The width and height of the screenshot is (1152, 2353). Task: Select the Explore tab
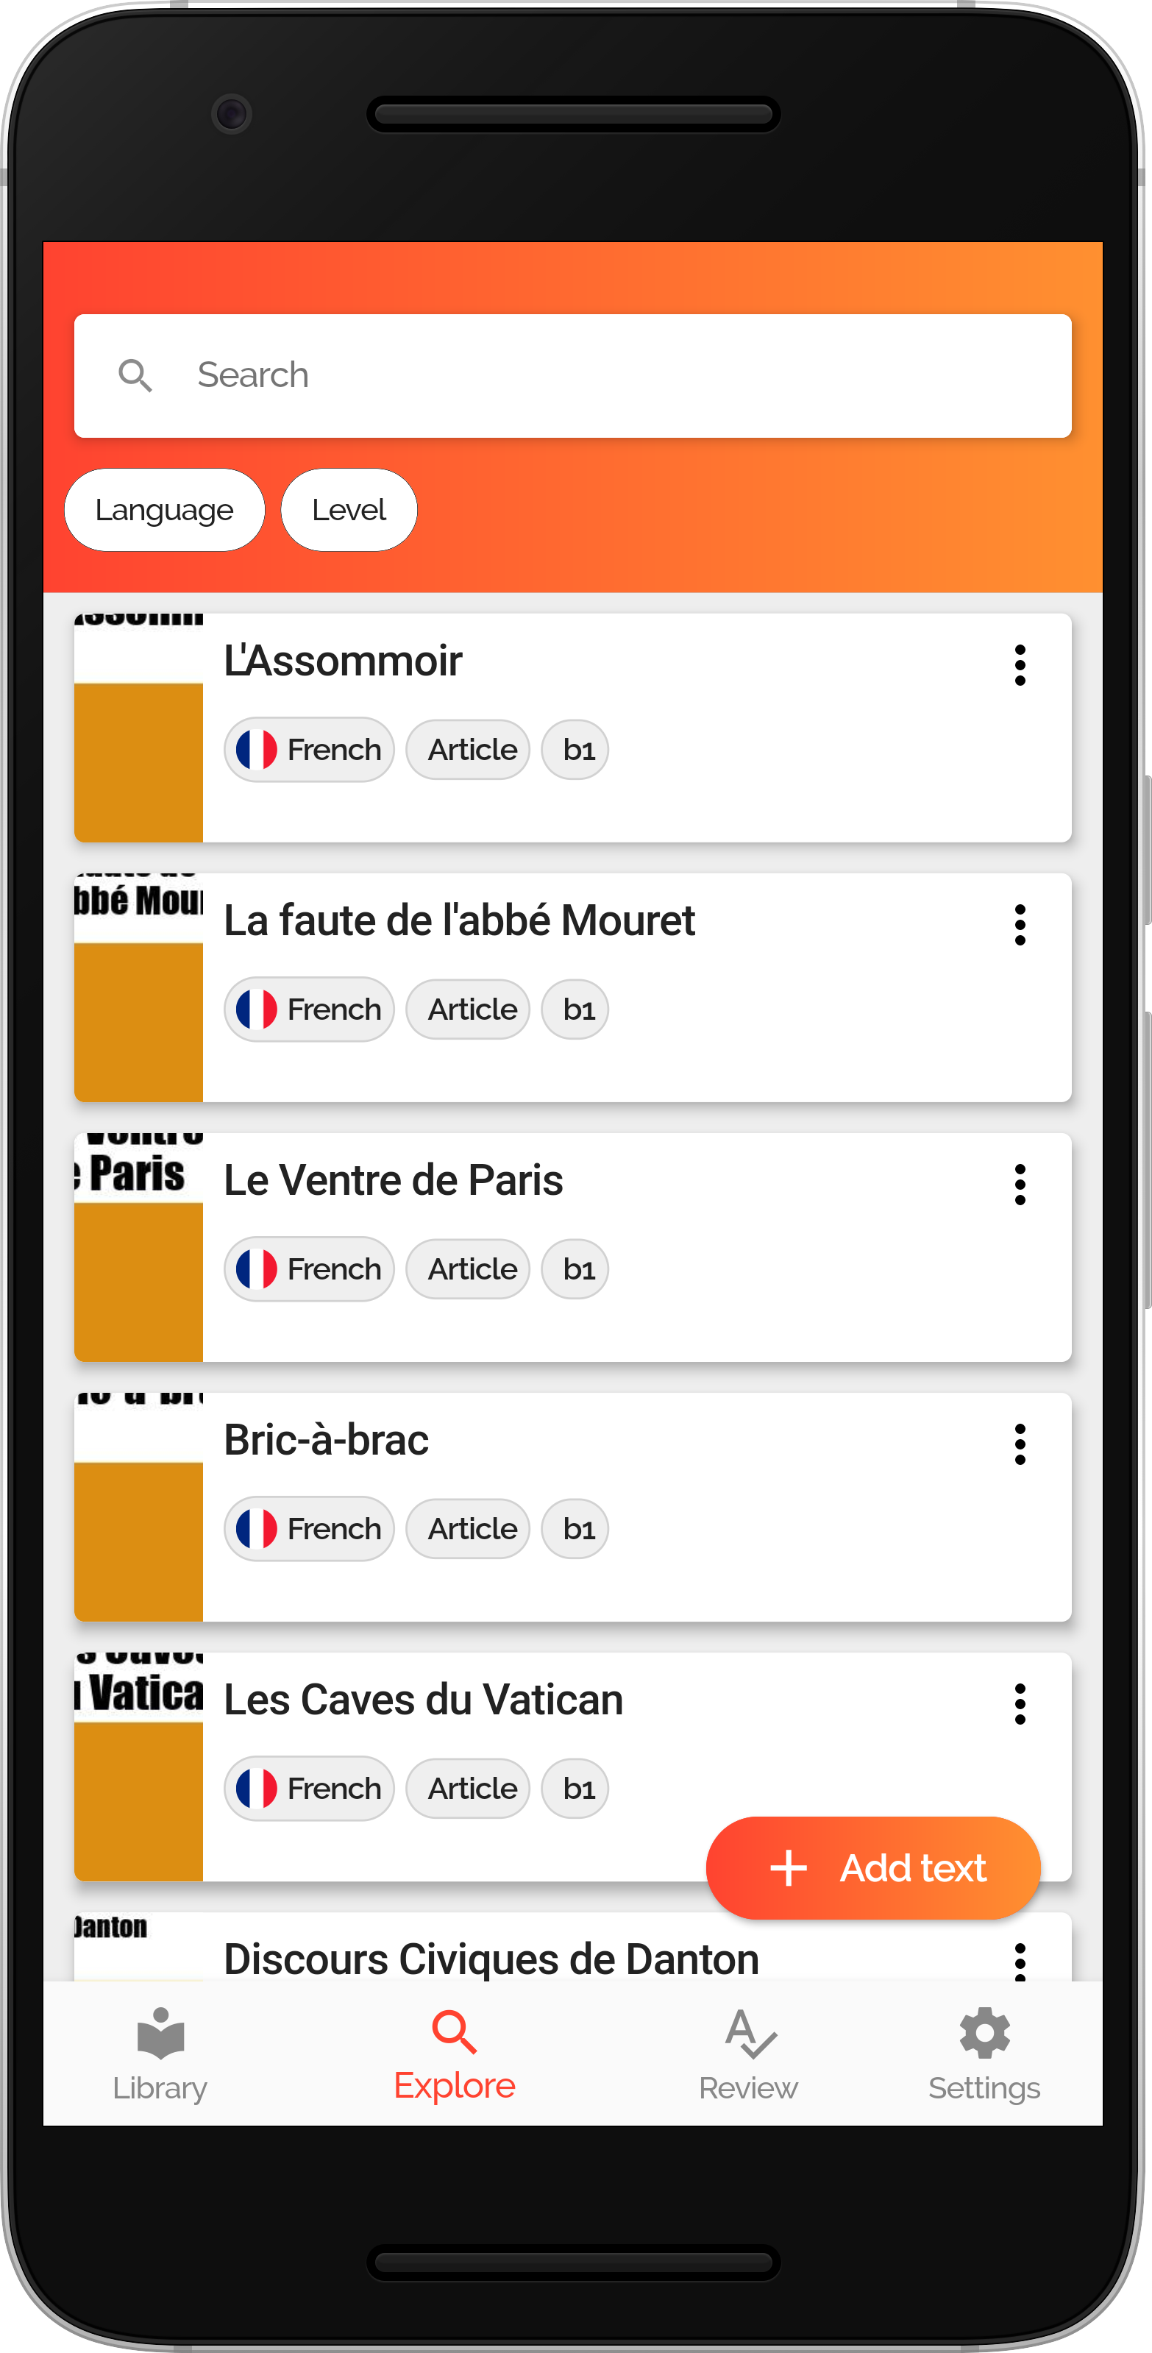tap(454, 2054)
